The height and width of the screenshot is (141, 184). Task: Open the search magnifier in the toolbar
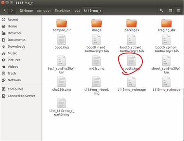161,10
